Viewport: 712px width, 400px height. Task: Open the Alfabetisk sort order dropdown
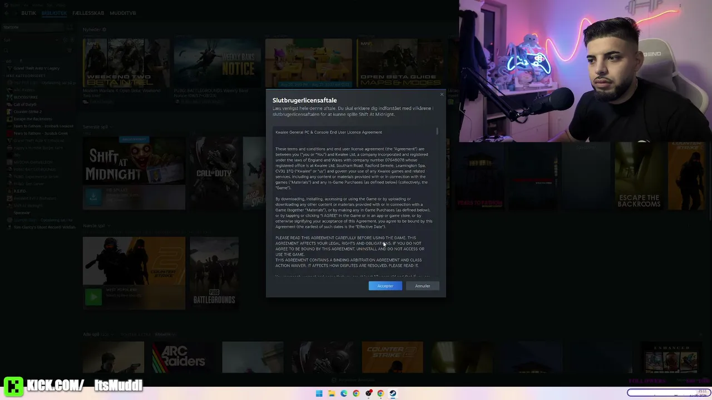[165, 334]
